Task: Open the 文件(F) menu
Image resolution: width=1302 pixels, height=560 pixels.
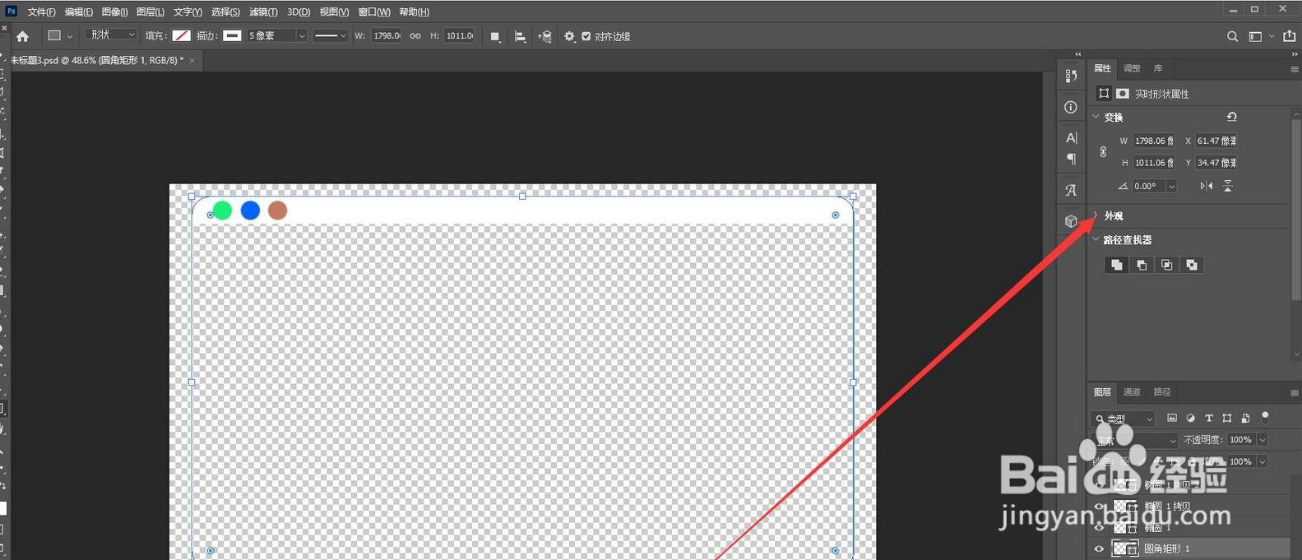Action: [41, 12]
